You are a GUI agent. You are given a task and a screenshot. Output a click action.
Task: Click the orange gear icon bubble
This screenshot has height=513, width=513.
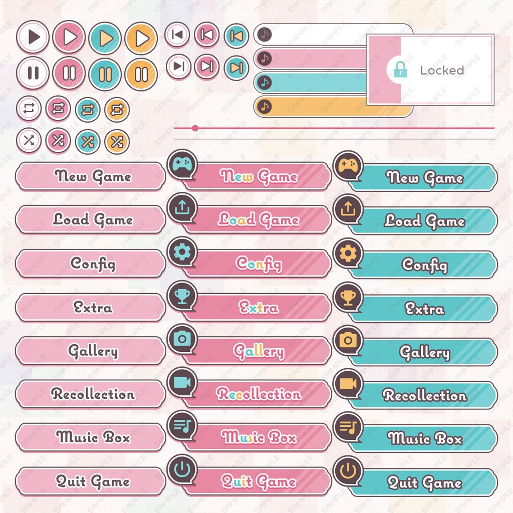(x=348, y=252)
